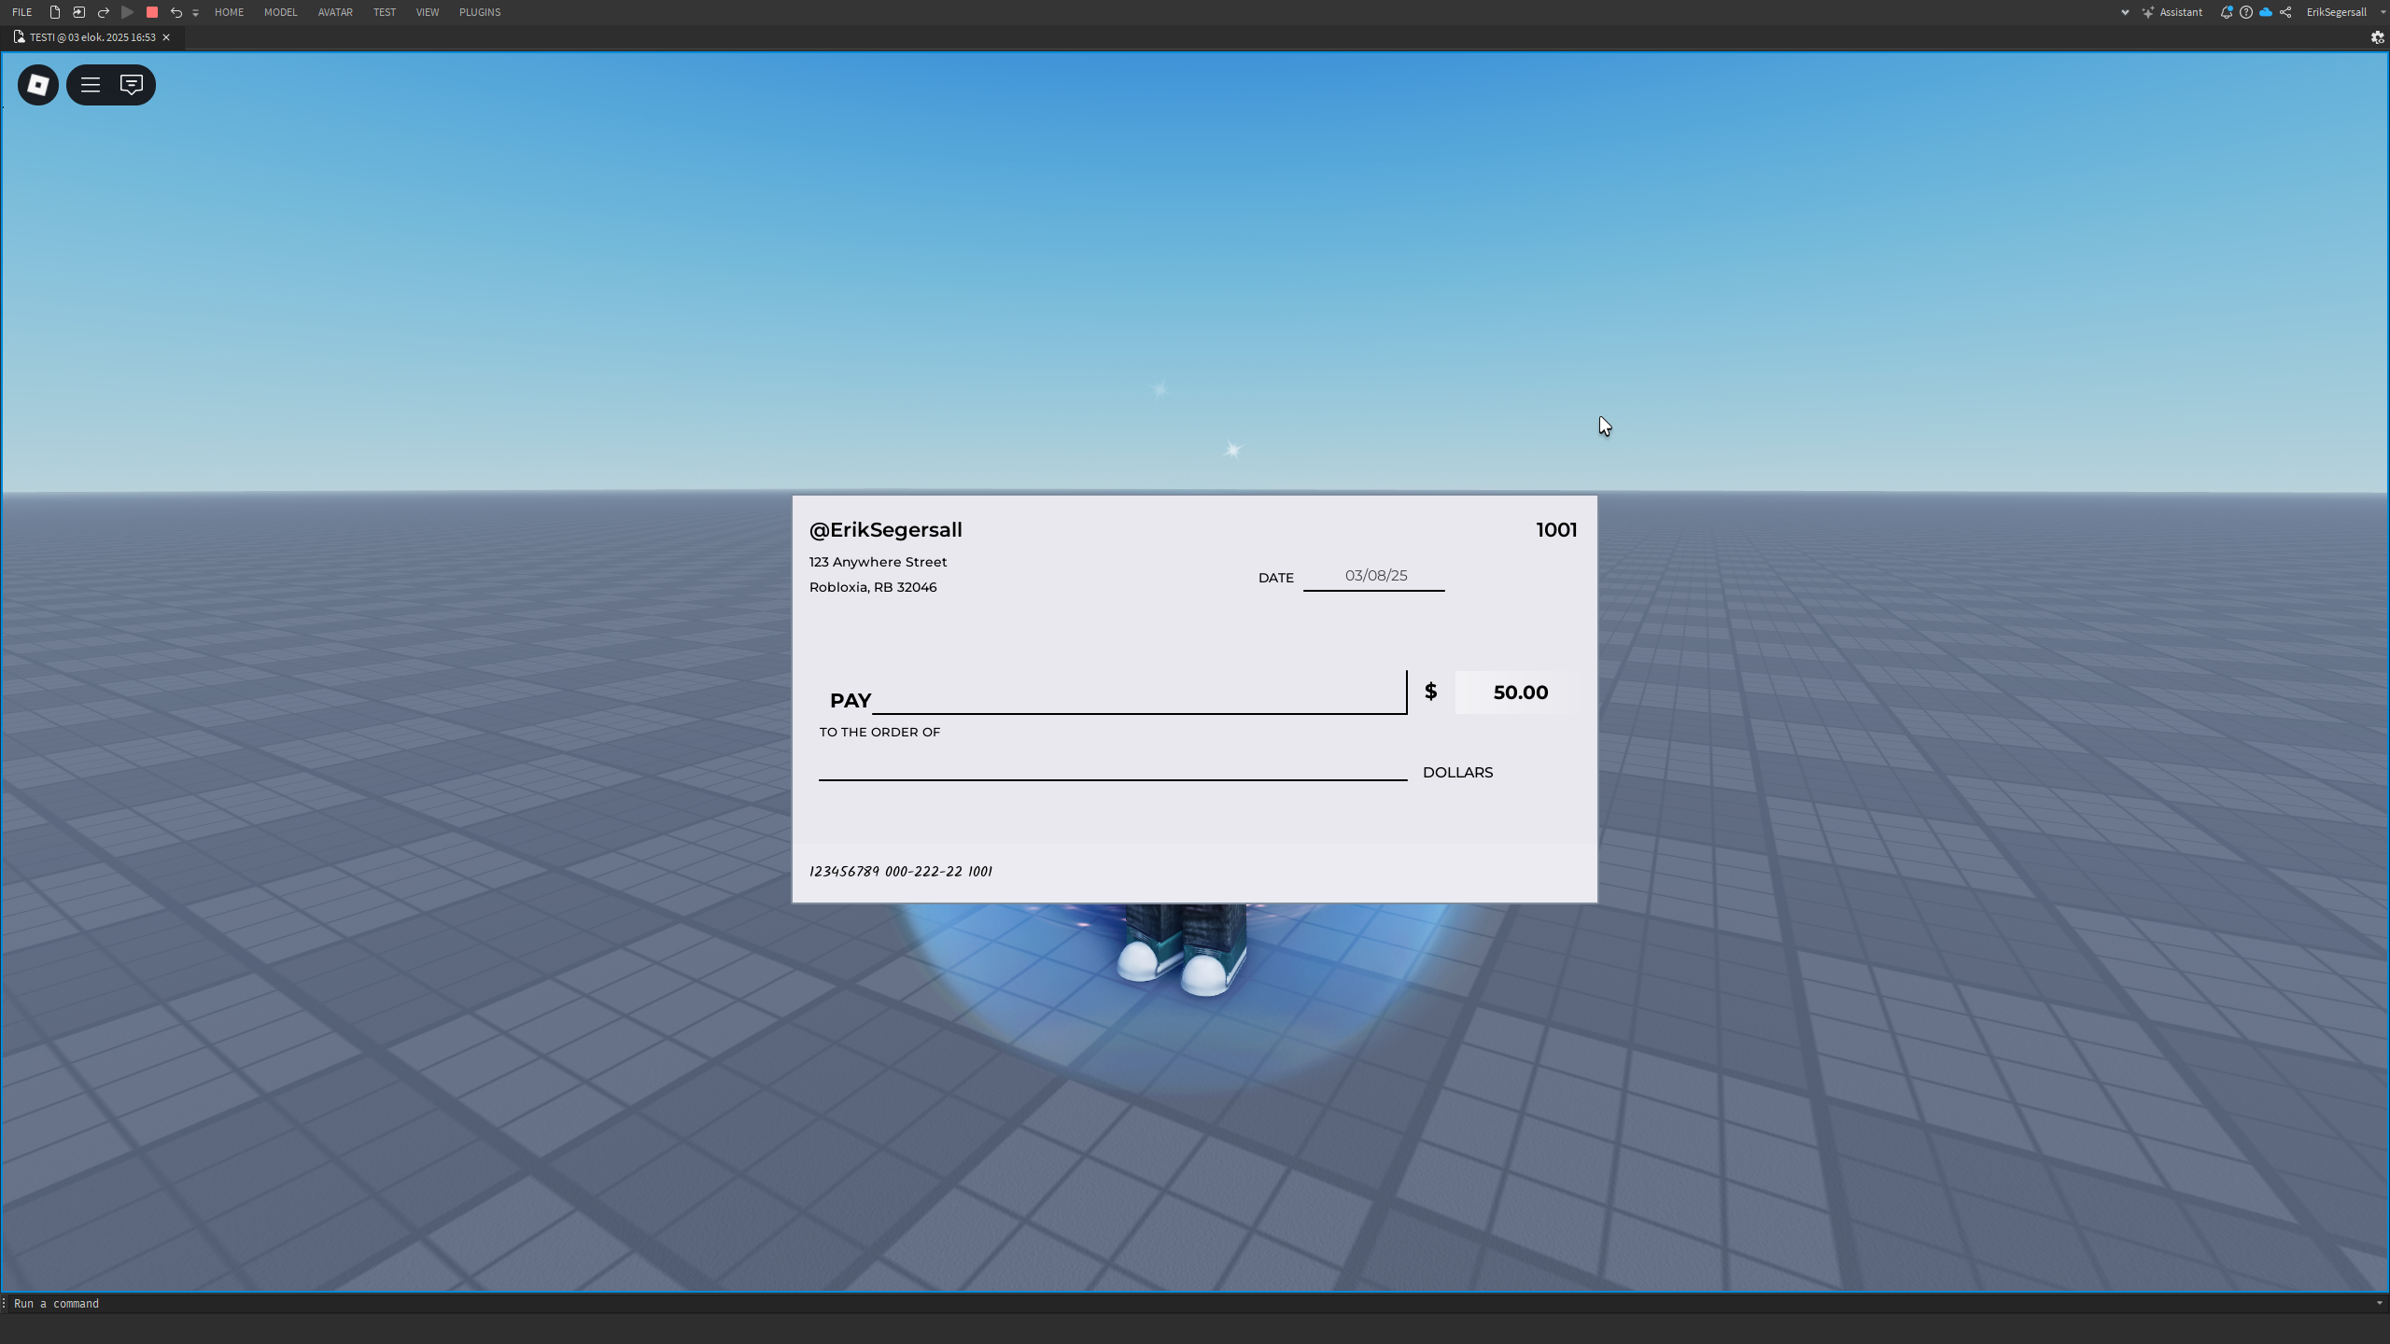Redo the last action
The width and height of the screenshot is (2390, 1344).
pyautogui.click(x=104, y=12)
